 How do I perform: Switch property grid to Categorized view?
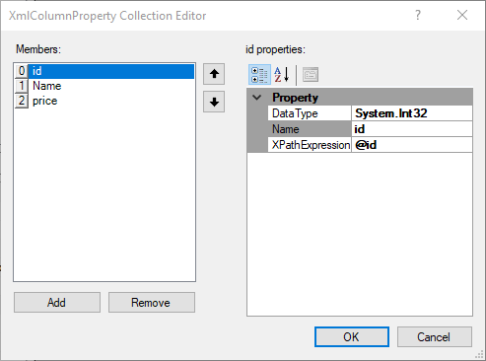(x=259, y=75)
